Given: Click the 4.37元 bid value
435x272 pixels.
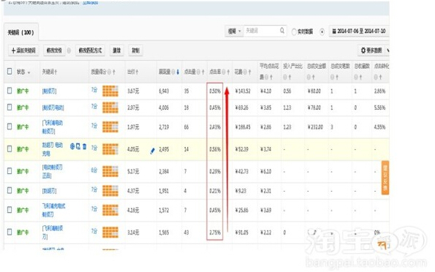Looking at the screenshot, I should (133, 191).
